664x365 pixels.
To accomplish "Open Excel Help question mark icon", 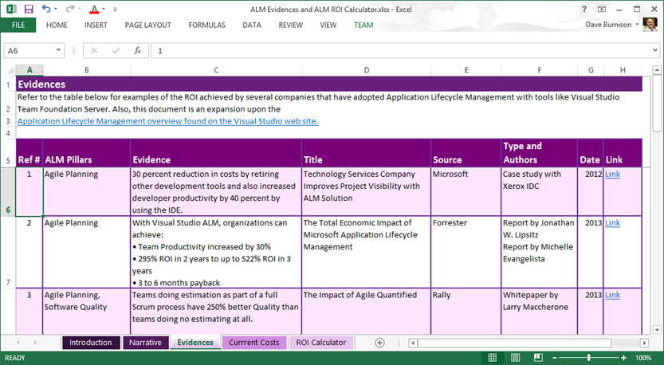I will pyautogui.click(x=583, y=9).
